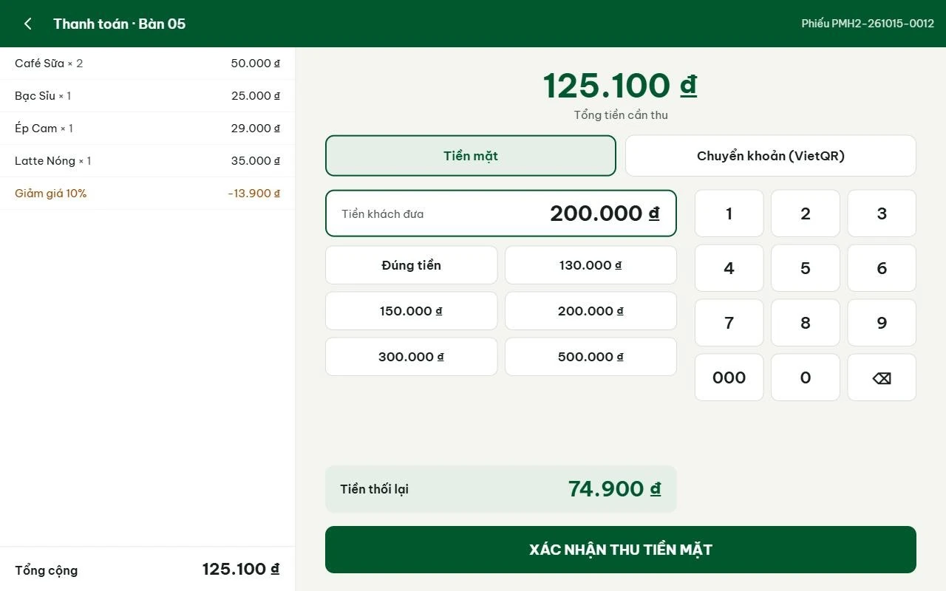Viewport: 946px width, 591px height.
Task: Click the Giảm giá 10% discount line
Action: click(x=147, y=194)
